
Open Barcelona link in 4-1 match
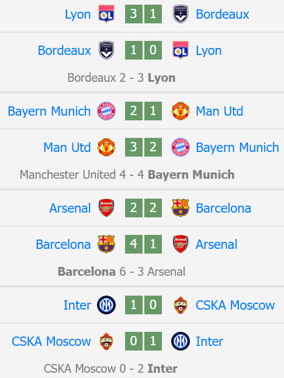63,244
